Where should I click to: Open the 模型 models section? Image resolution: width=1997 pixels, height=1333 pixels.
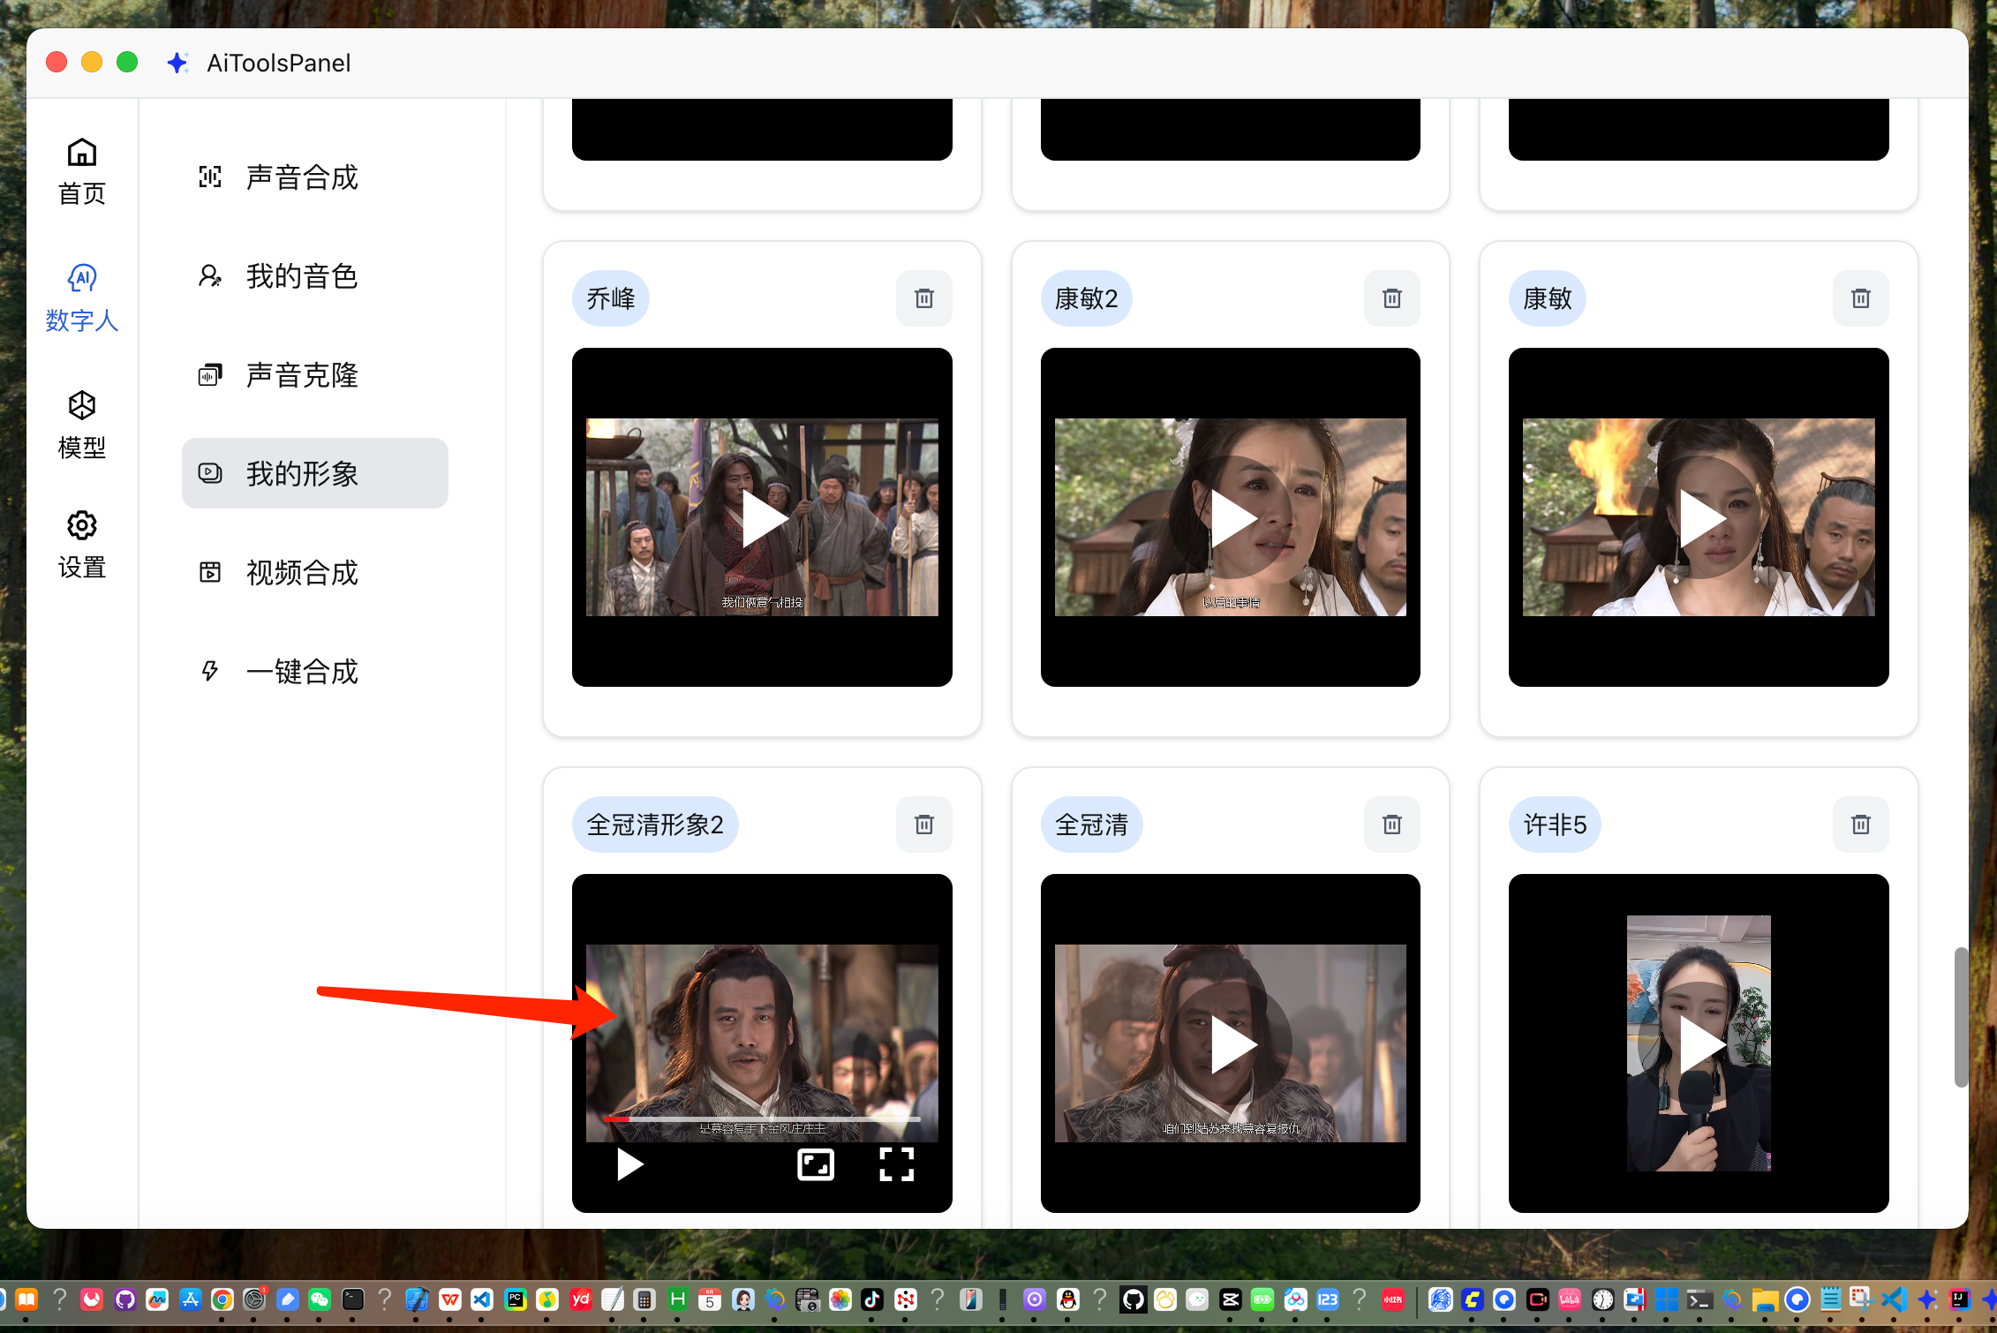coord(82,426)
